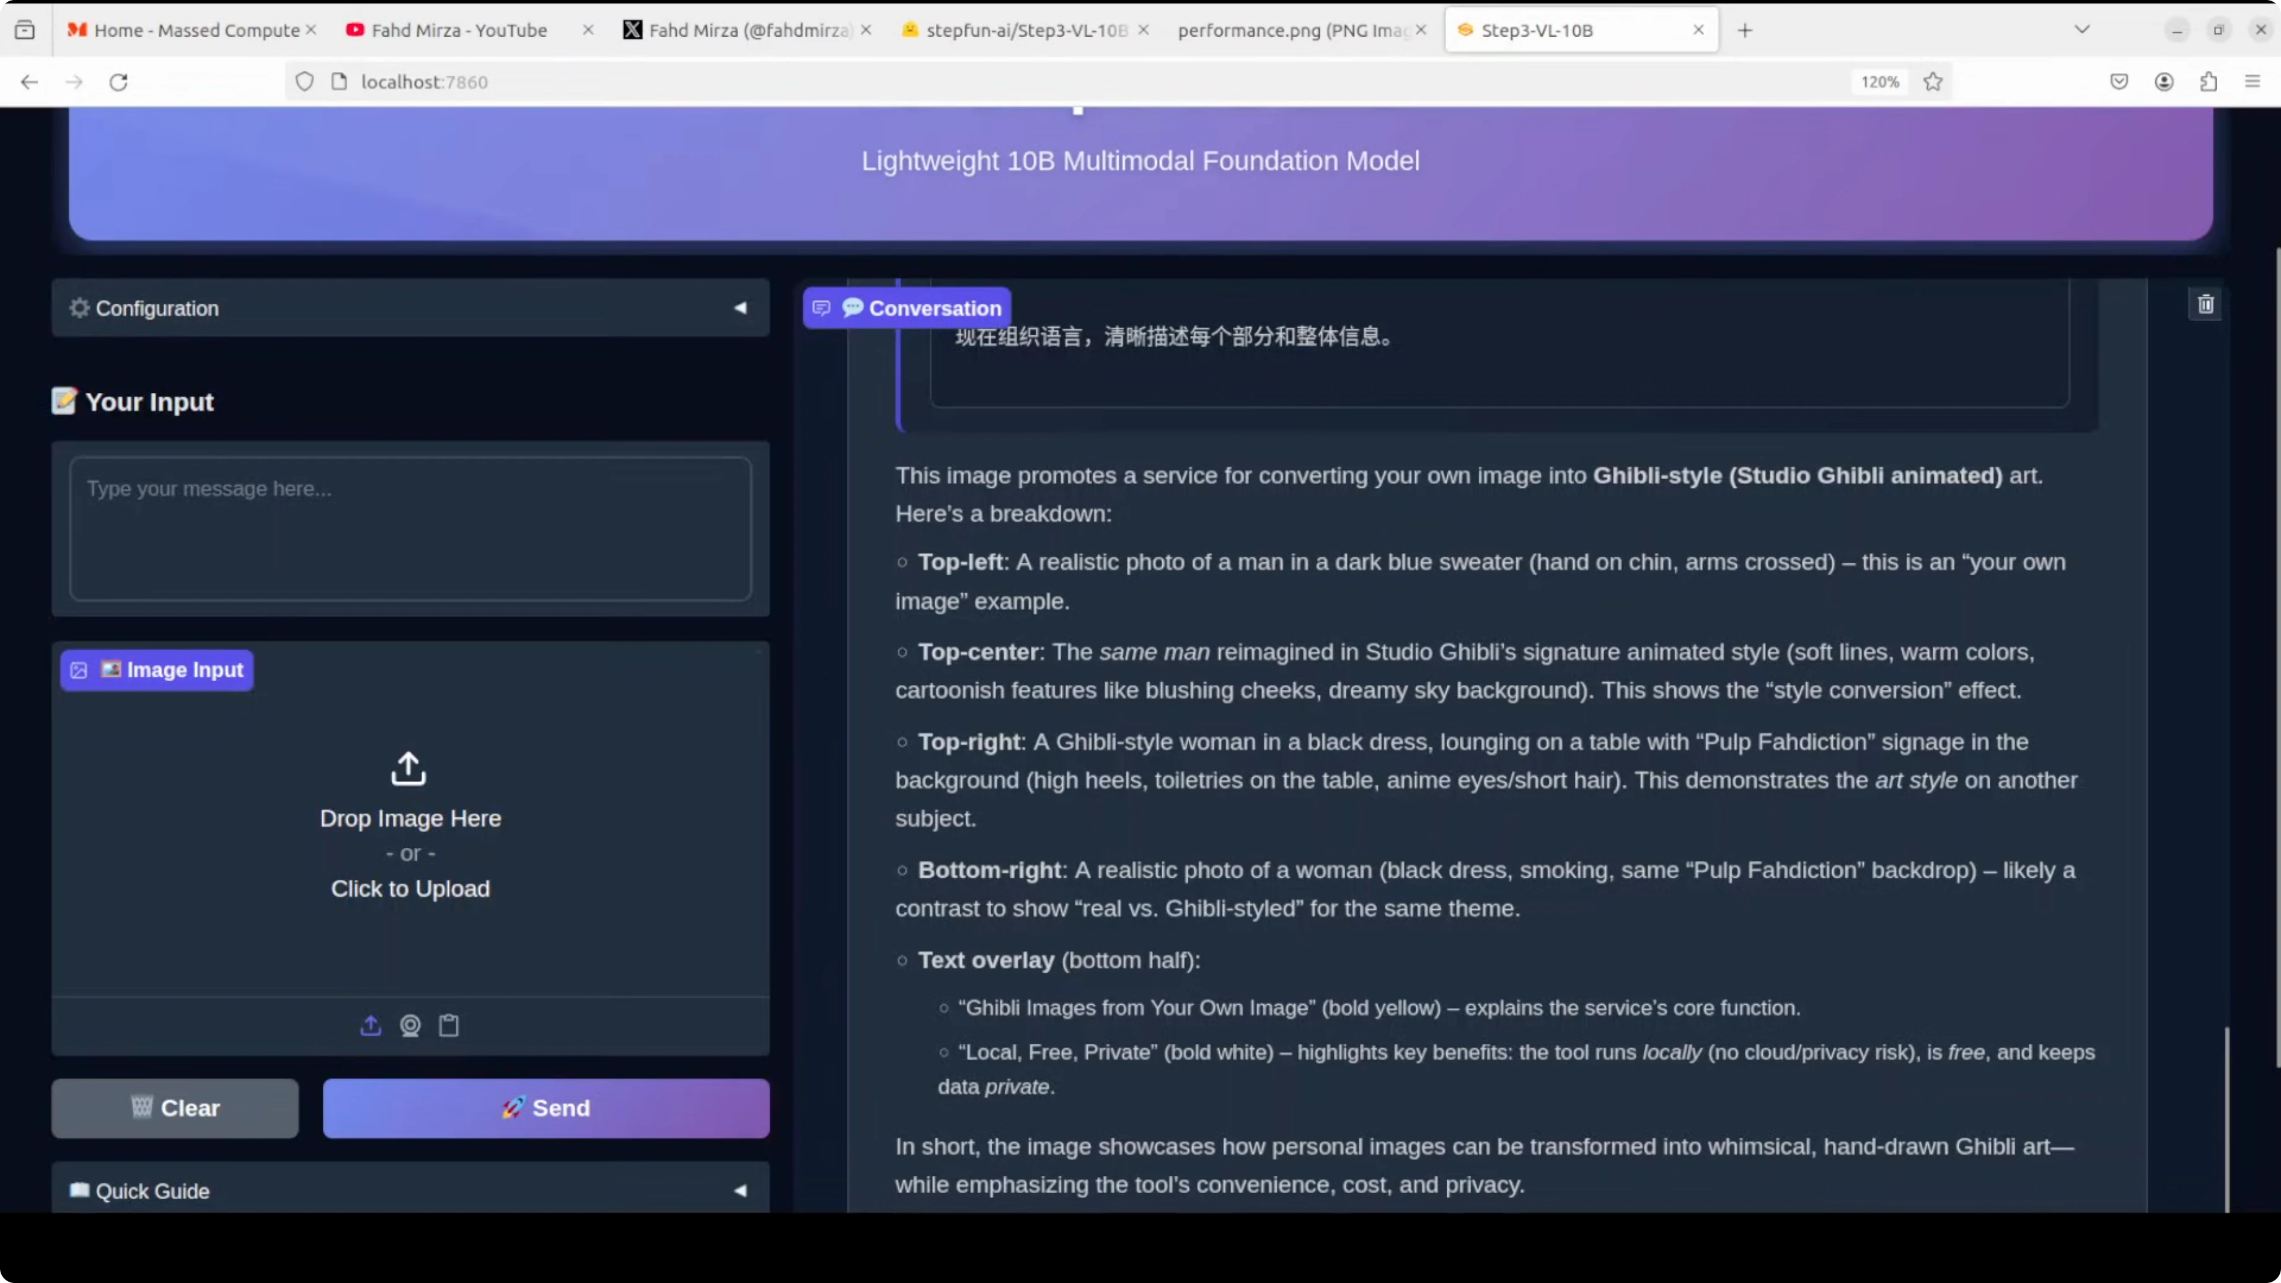Expand the Quick Guide section
This screenshot has height=1283, width=2281.
410,1190
